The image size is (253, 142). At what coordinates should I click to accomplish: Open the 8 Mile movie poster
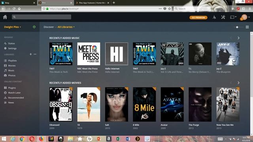144,104
